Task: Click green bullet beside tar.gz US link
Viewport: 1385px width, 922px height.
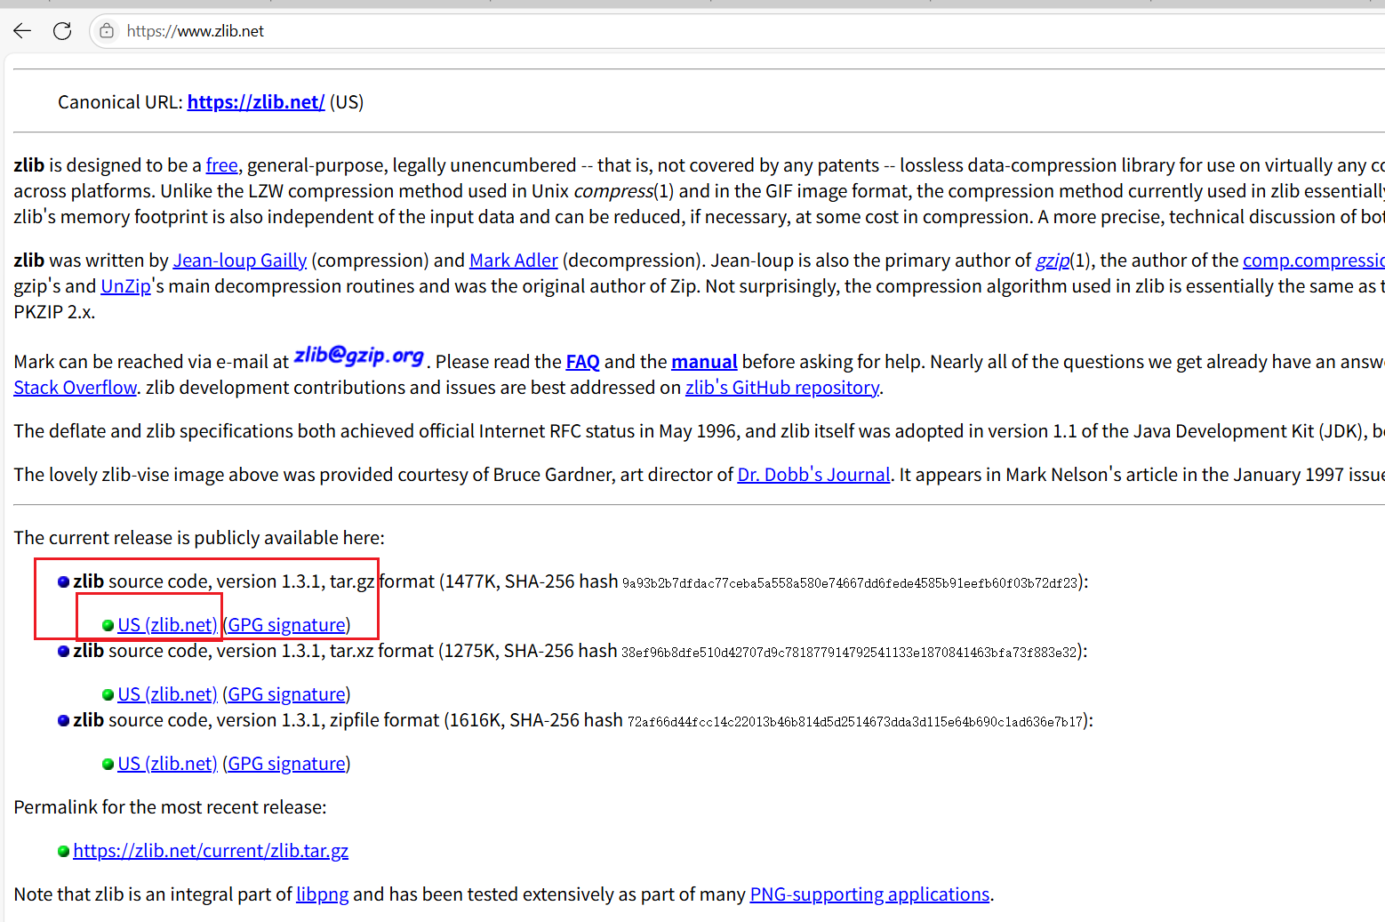Action: click(108, 626)
